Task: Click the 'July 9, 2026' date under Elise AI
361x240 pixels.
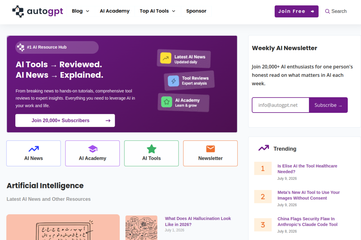Action: tap(287, 178)
